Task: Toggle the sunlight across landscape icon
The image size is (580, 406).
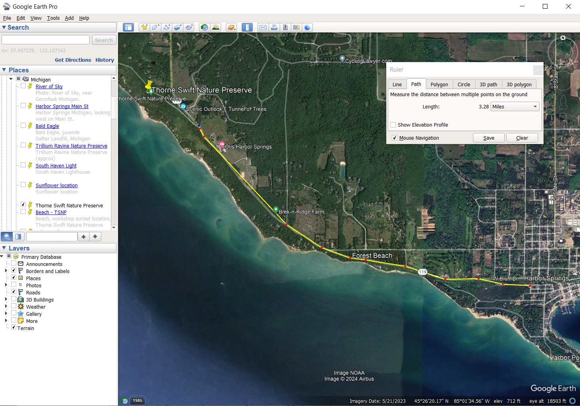Action: (x=216, y=27)
